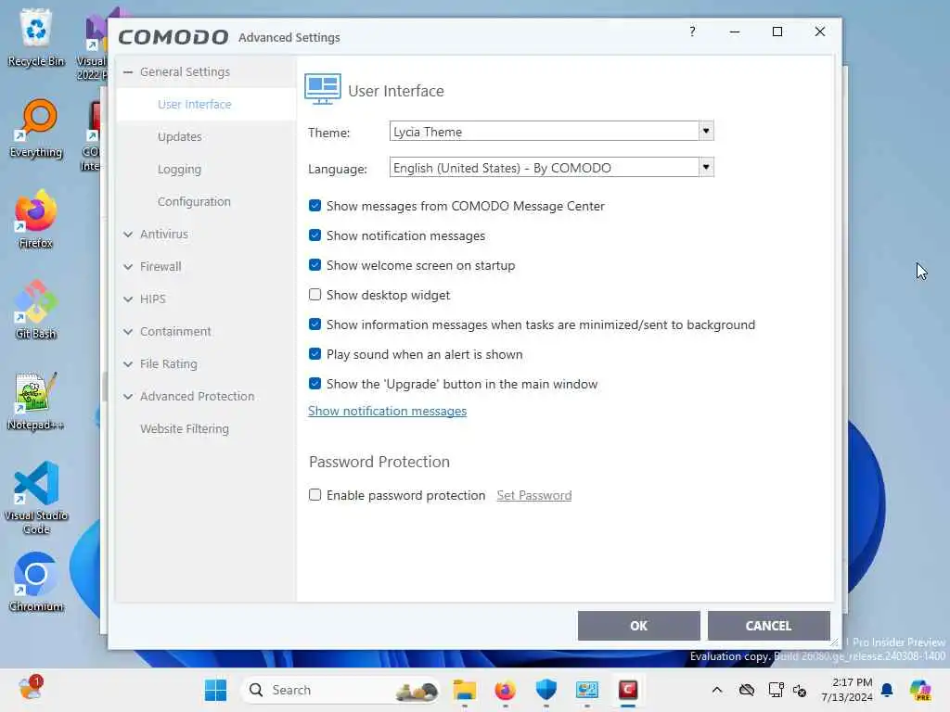
Task: Expand the File Rating section
Action: (128, 363)
